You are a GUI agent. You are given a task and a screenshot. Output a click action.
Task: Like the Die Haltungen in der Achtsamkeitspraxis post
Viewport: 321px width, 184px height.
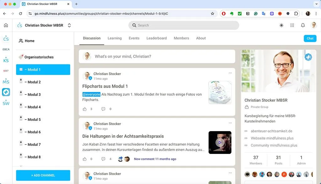tap(85, 159)
